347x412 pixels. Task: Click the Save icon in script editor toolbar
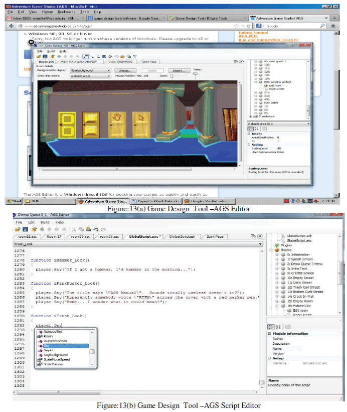26,229
